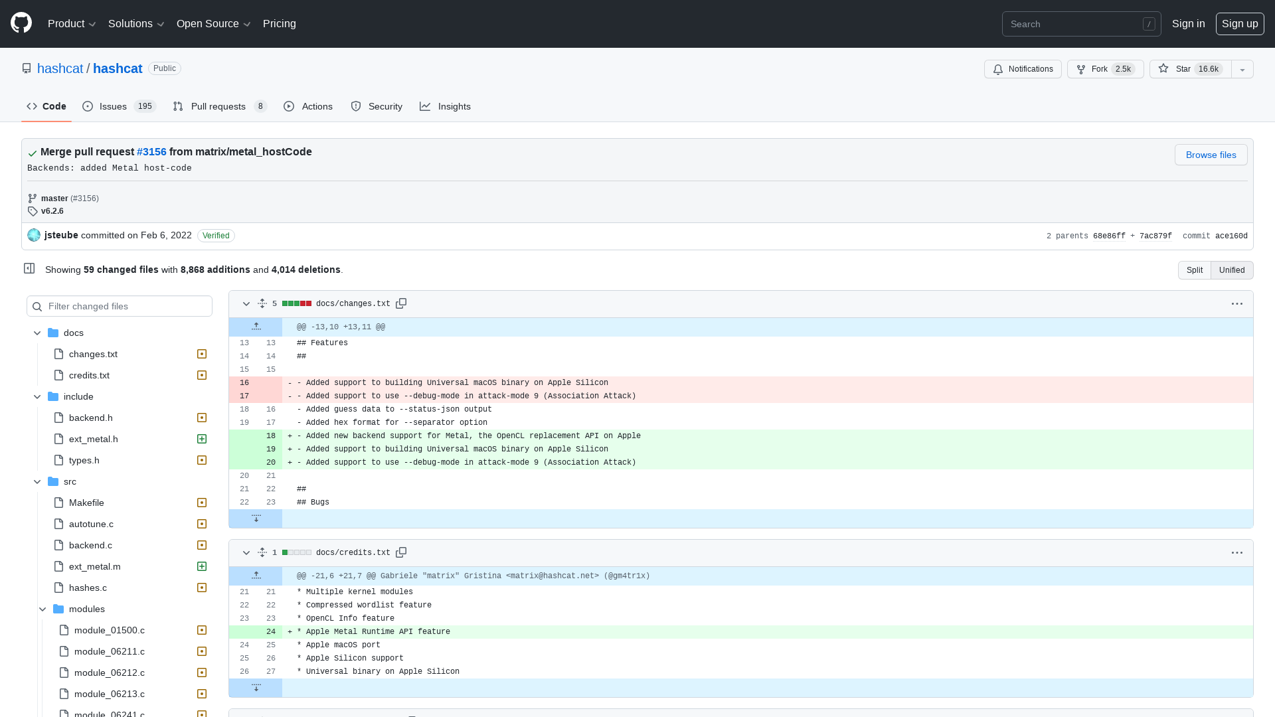
Task: Click the diffstat blocks for docs/changes.txt
Action: click(x=297, y=303)
